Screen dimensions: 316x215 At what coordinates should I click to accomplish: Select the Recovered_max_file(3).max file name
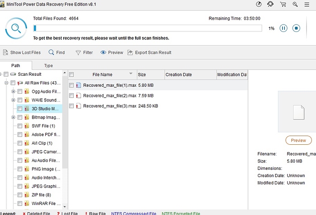click(109, 106)
